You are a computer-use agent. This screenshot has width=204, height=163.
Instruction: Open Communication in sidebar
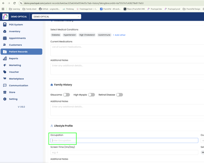click(x=21, y=86)
